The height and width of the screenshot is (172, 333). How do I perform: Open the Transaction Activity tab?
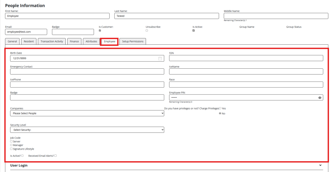(52, 41)
